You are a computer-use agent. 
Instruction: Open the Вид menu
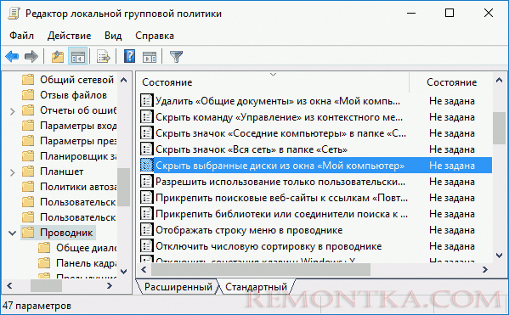113,36
